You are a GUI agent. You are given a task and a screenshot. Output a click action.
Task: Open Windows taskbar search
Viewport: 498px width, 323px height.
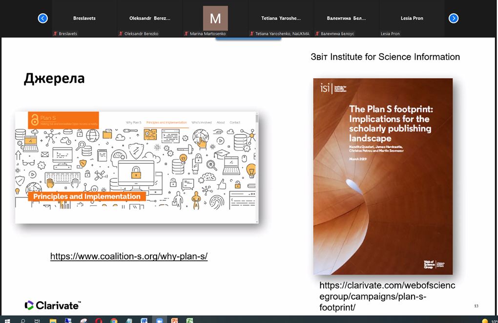pos(22,321)
